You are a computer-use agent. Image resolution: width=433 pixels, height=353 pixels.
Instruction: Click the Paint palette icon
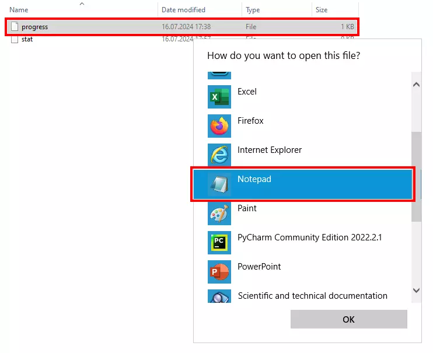point(219,214)
